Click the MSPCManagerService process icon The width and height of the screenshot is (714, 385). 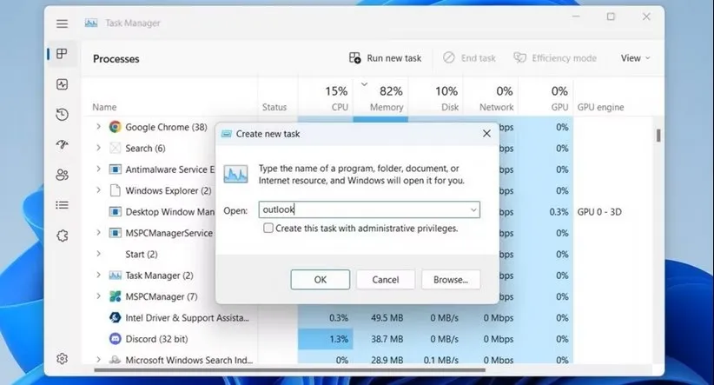click(x=116, y=233)
